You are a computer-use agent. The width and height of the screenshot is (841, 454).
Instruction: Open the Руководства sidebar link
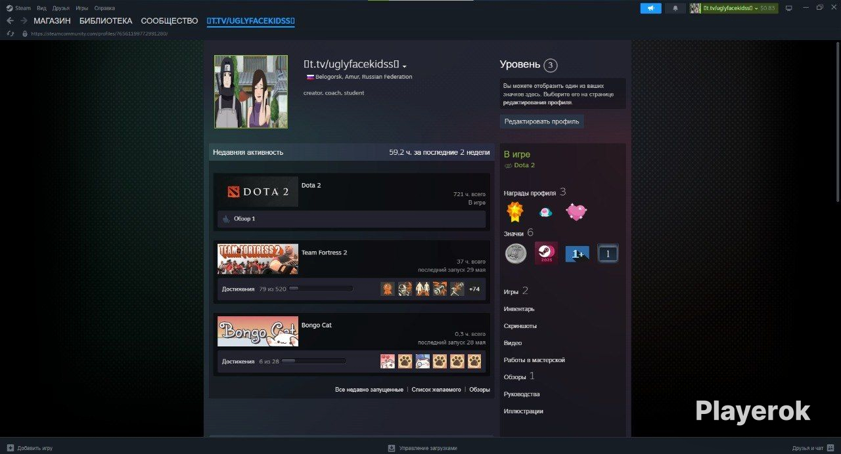click(522, 394)
